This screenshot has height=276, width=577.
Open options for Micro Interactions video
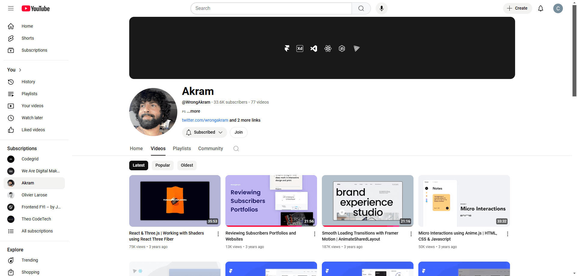point(507,234)
